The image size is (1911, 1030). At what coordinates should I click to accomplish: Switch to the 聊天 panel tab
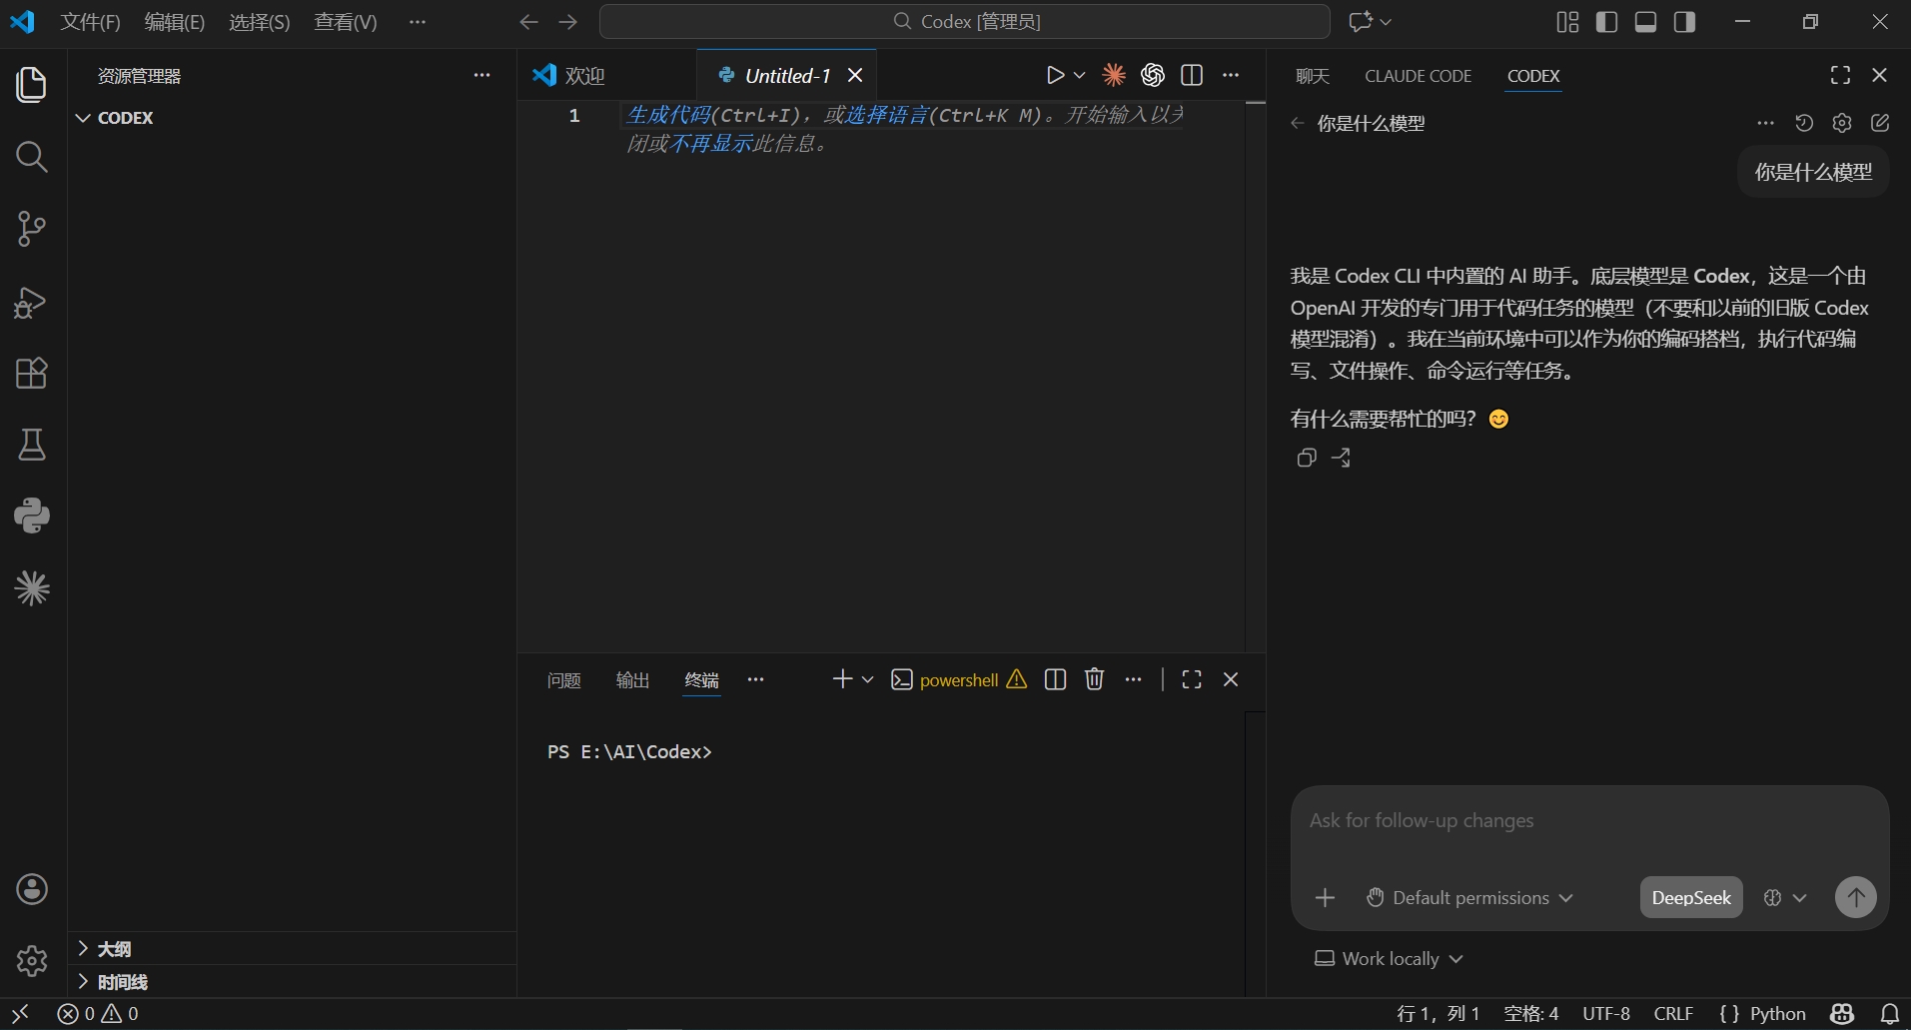click(x=1313, y=76)
